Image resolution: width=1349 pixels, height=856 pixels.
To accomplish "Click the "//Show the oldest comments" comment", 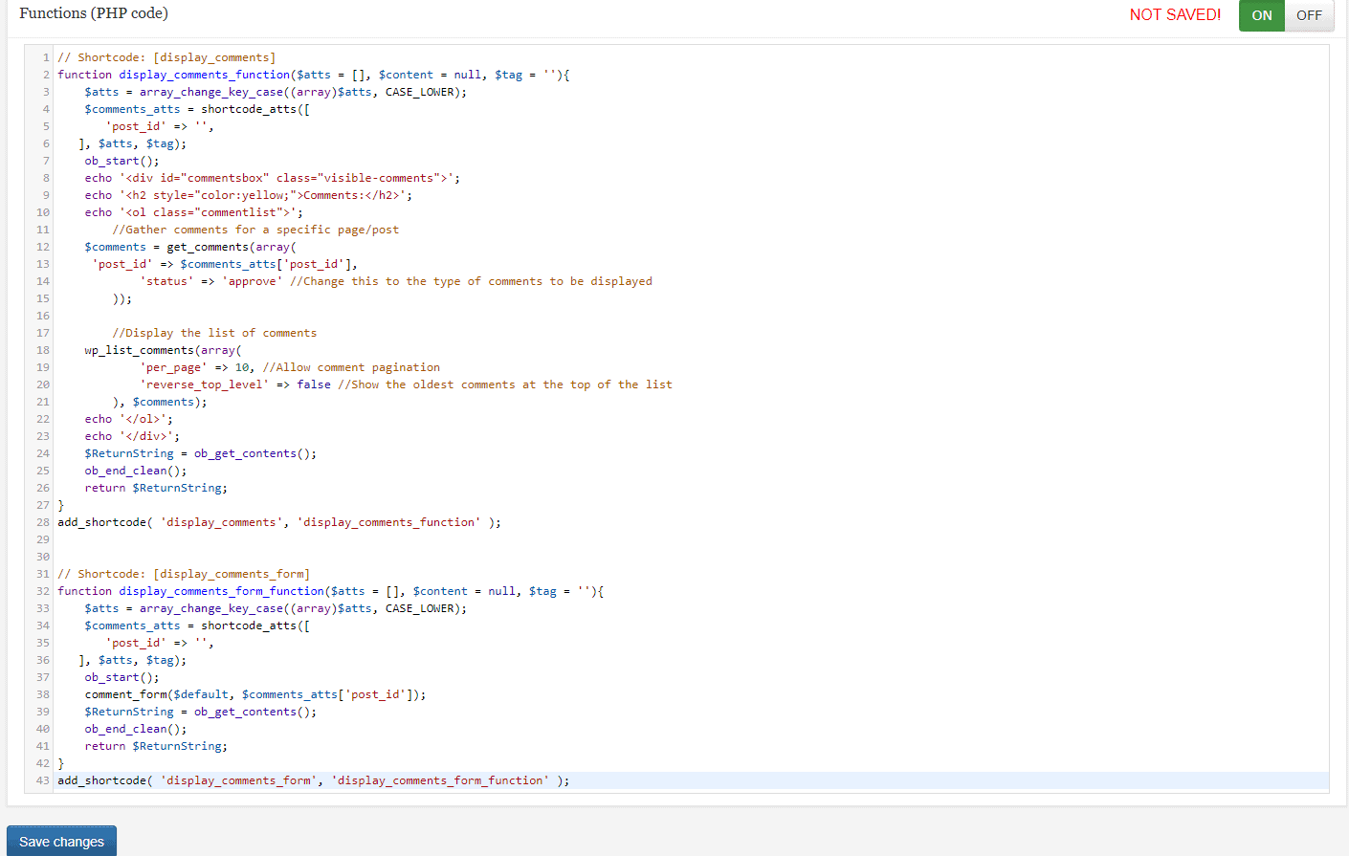I will click(x=505, y=384).
